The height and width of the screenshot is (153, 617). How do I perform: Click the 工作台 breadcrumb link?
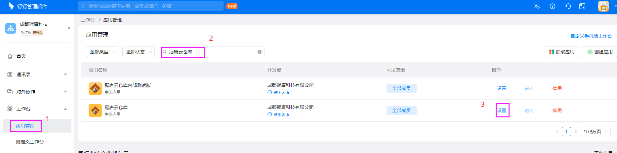(88, 20)
